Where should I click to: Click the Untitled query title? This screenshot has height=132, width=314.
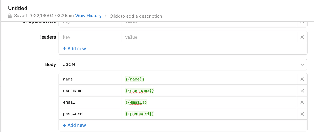17,8
